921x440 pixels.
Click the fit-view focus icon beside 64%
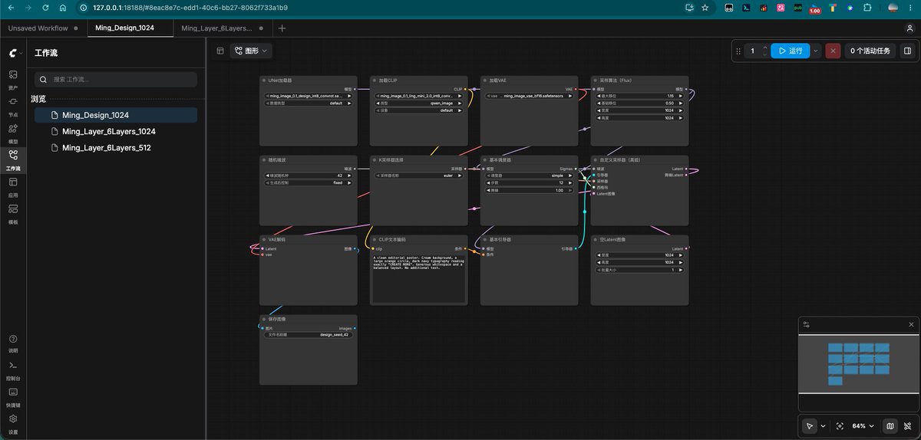point(840,425)
